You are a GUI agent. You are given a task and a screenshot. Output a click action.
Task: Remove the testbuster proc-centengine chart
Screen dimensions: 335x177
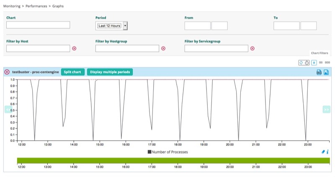click(x=7, y=72)
